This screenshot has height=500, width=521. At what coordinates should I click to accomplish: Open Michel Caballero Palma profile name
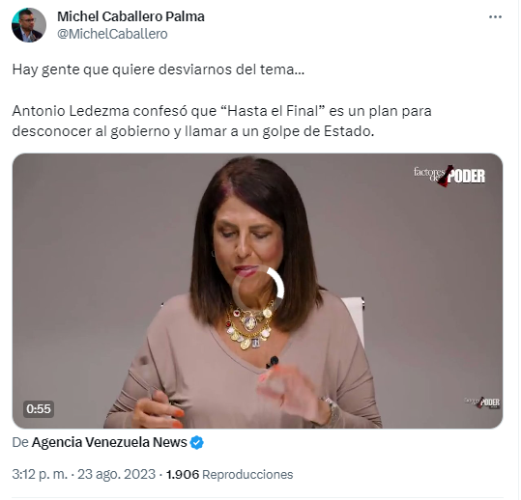point(130,16)
